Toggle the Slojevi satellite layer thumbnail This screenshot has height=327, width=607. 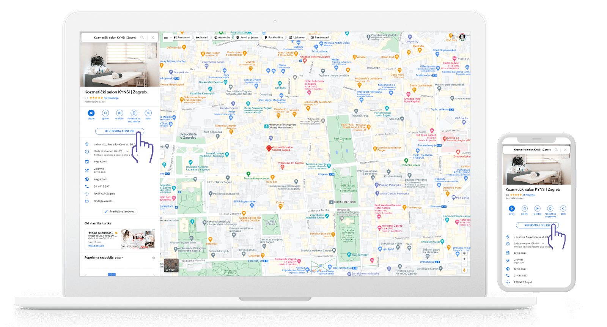(x=171, y=265)
